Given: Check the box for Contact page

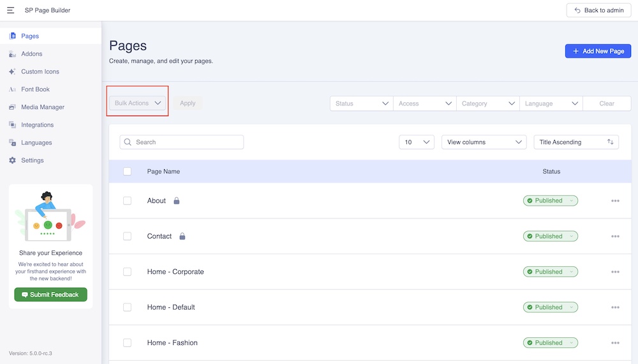Looking at the screenshot, I should [x=127, y=236].
